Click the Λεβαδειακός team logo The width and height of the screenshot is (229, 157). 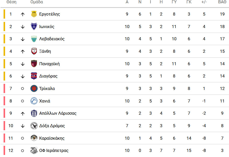[34, 39]
